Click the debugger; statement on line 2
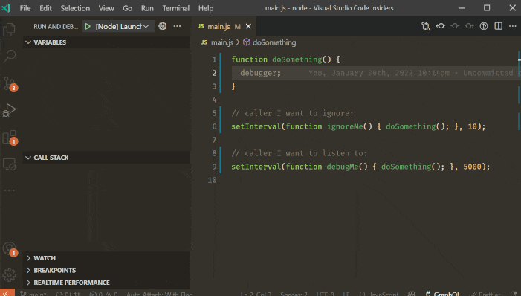Image resolution: width=521 pixels, height=296 pixels. [260, 73]
